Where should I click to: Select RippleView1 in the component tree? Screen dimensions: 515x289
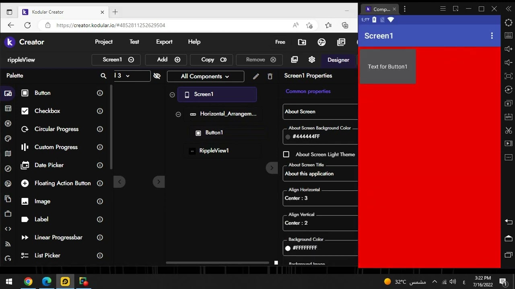pyautogui.click(x=214, y=151)
